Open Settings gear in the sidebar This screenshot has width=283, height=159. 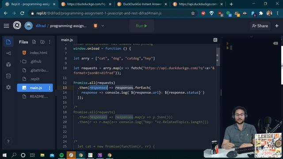[x=8, y=87]
